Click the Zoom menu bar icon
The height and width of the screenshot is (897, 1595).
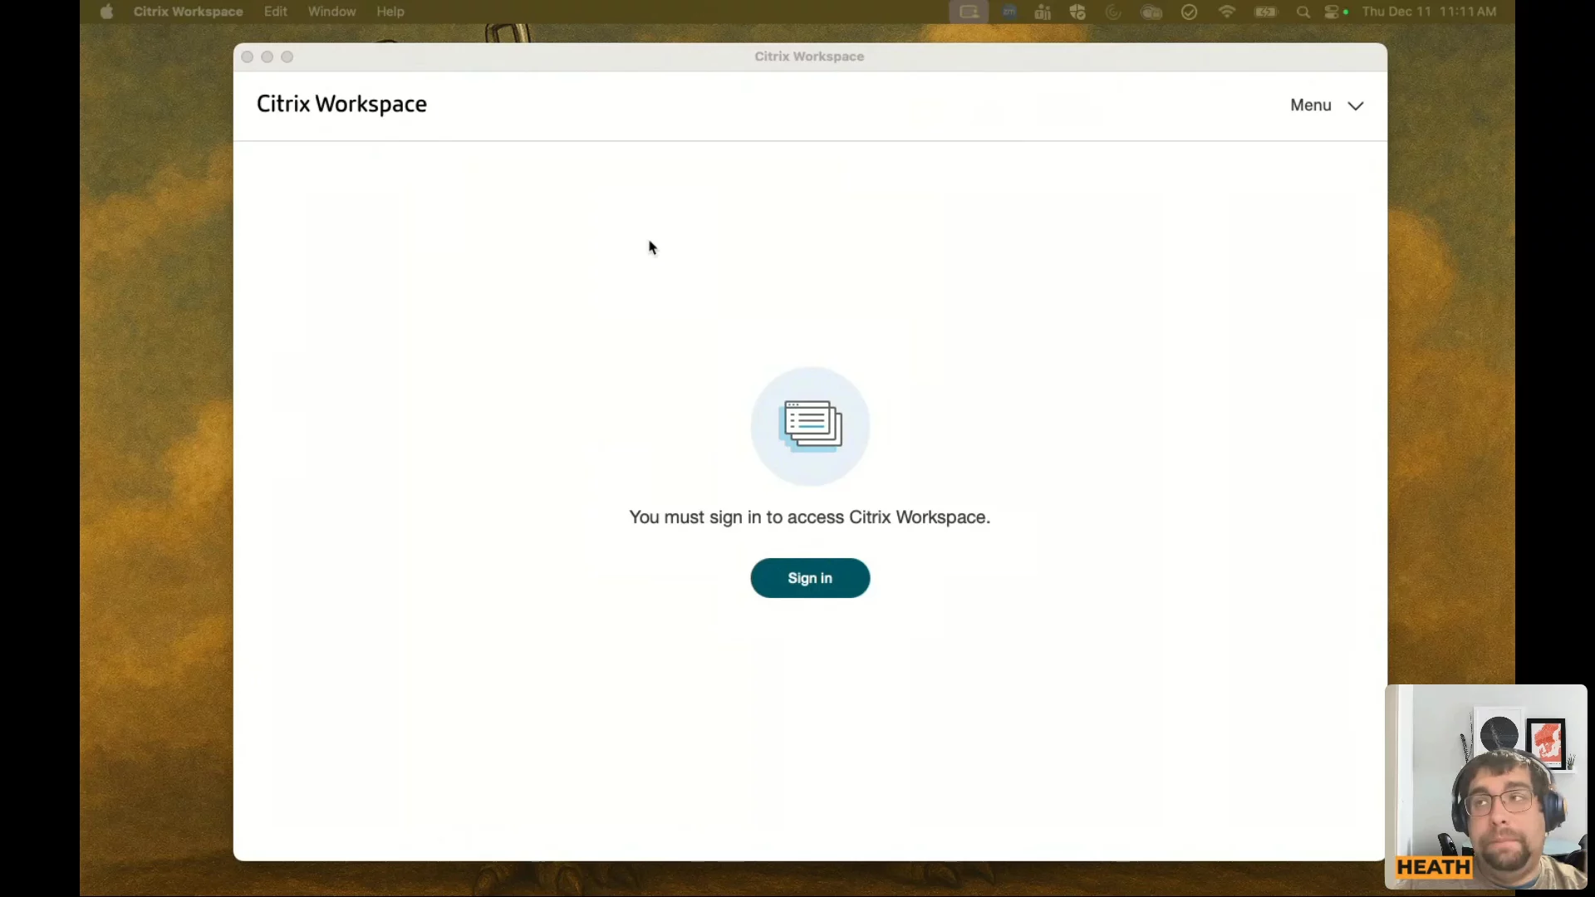pos(1009,12)
